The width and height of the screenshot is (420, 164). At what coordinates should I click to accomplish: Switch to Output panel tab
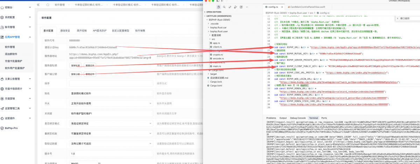[284, 118]
